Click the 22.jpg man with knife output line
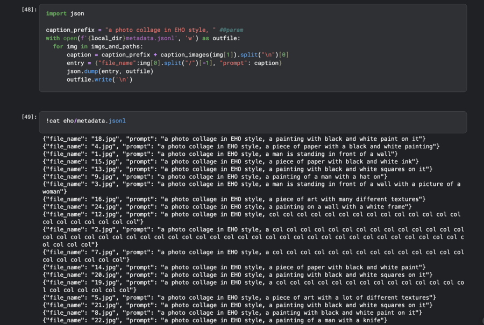This screenshot has width=484, height=325. coord(215,321)
